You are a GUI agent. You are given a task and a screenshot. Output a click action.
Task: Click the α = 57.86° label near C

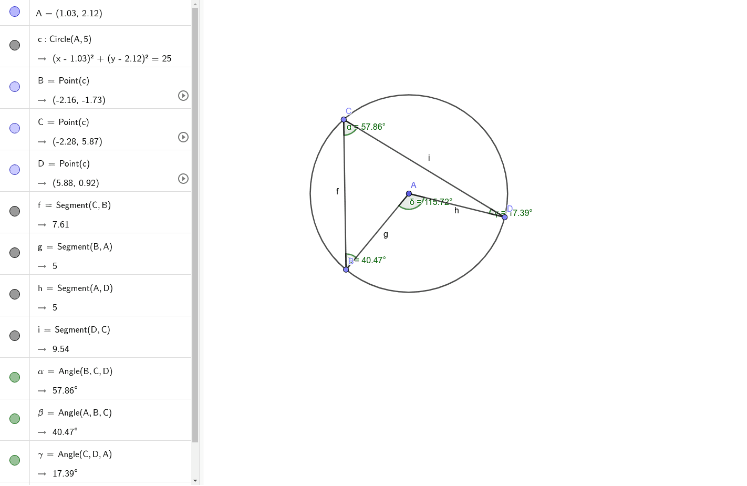pyautogui.click(x=366, y=127)
